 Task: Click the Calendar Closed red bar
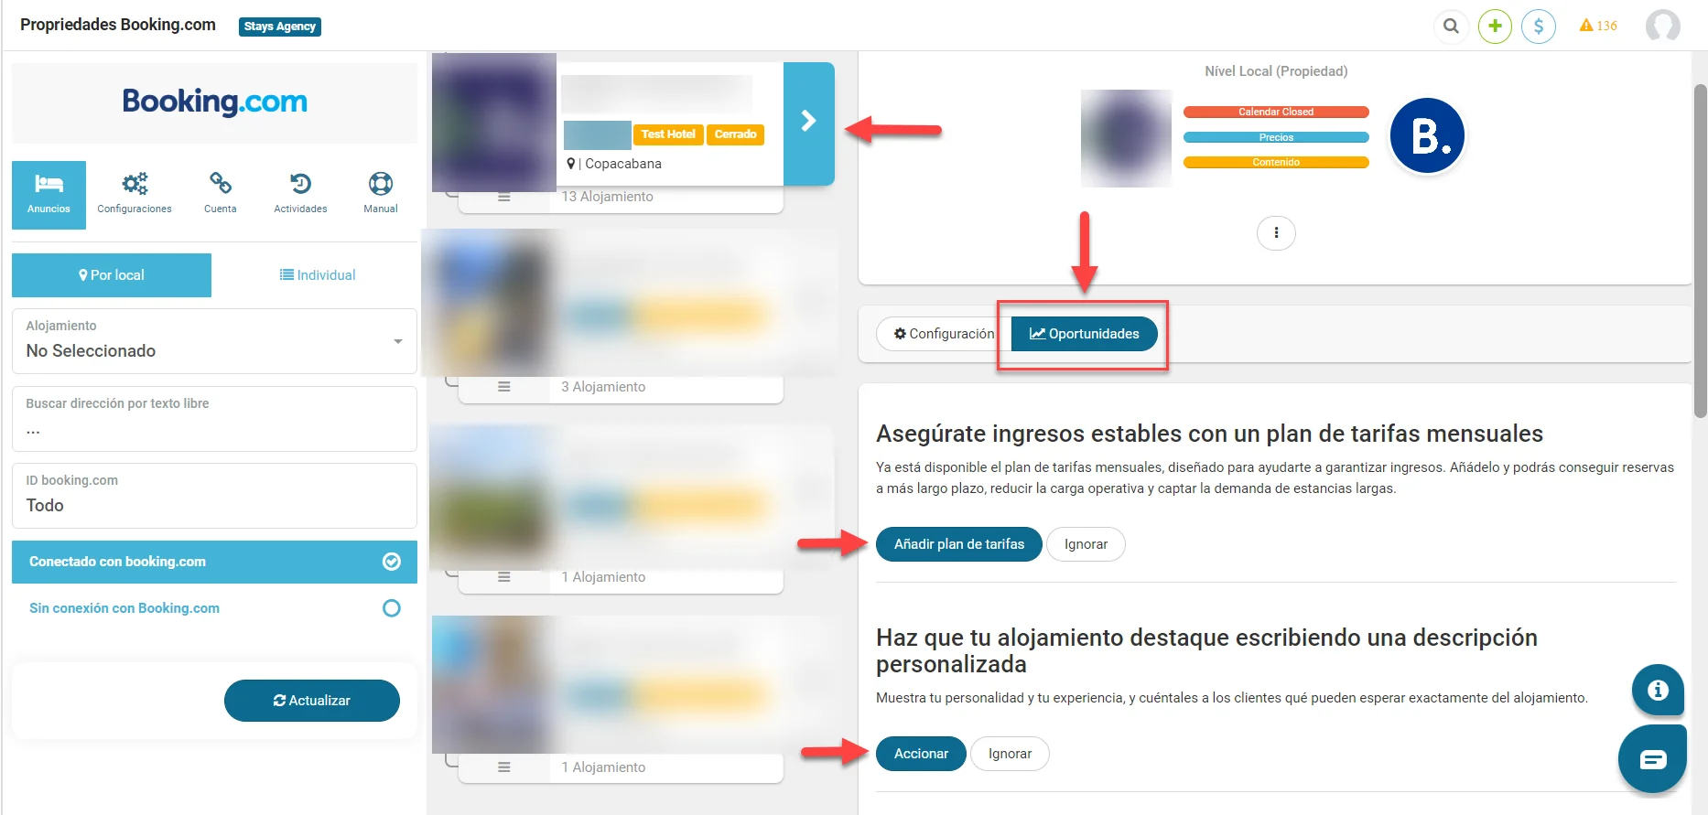tap(1276, 113)
